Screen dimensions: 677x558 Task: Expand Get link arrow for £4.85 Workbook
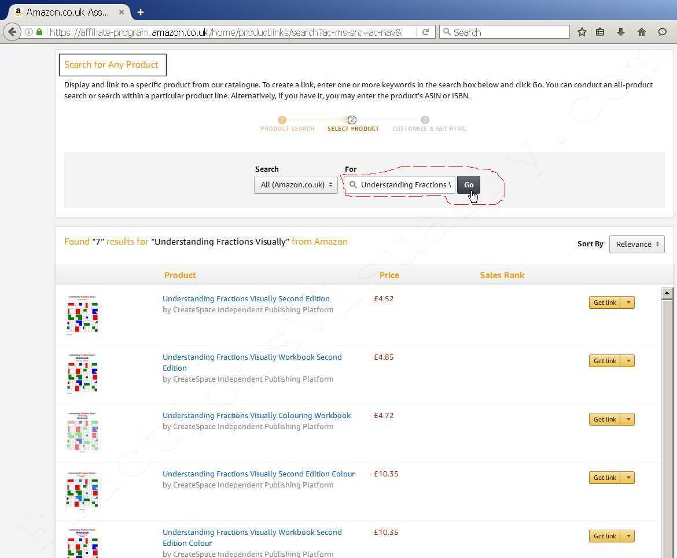628,361
